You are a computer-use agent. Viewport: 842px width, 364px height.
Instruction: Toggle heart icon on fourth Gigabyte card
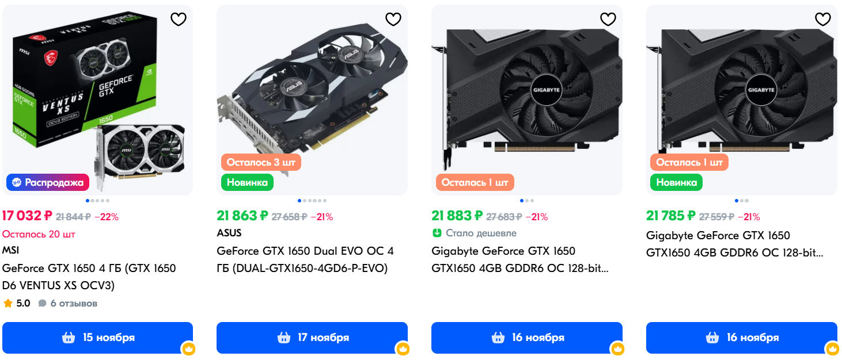pyautogui.click(x=822, y=19)
